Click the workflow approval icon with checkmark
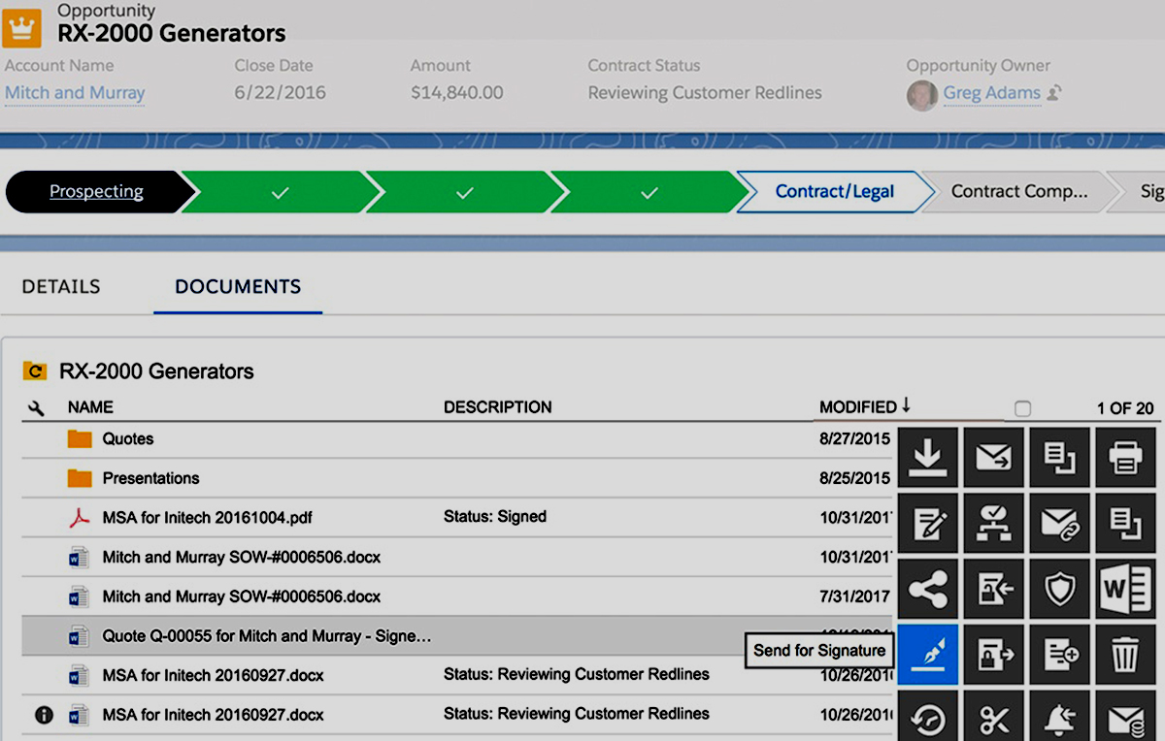The height and width of the screenshot is (741, 1165). [x=993, y=523]
